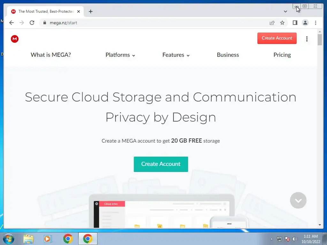The width and height of the screenshot is (327, 245).
Task: Launch Windows Media Player from taskbar
Action: point(48,239)
